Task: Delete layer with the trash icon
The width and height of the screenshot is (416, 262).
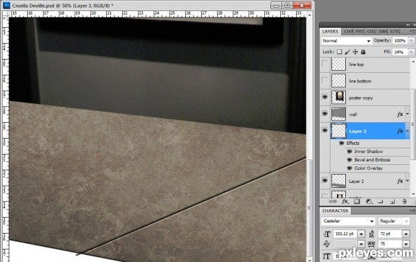Action: tap(404, 202)
